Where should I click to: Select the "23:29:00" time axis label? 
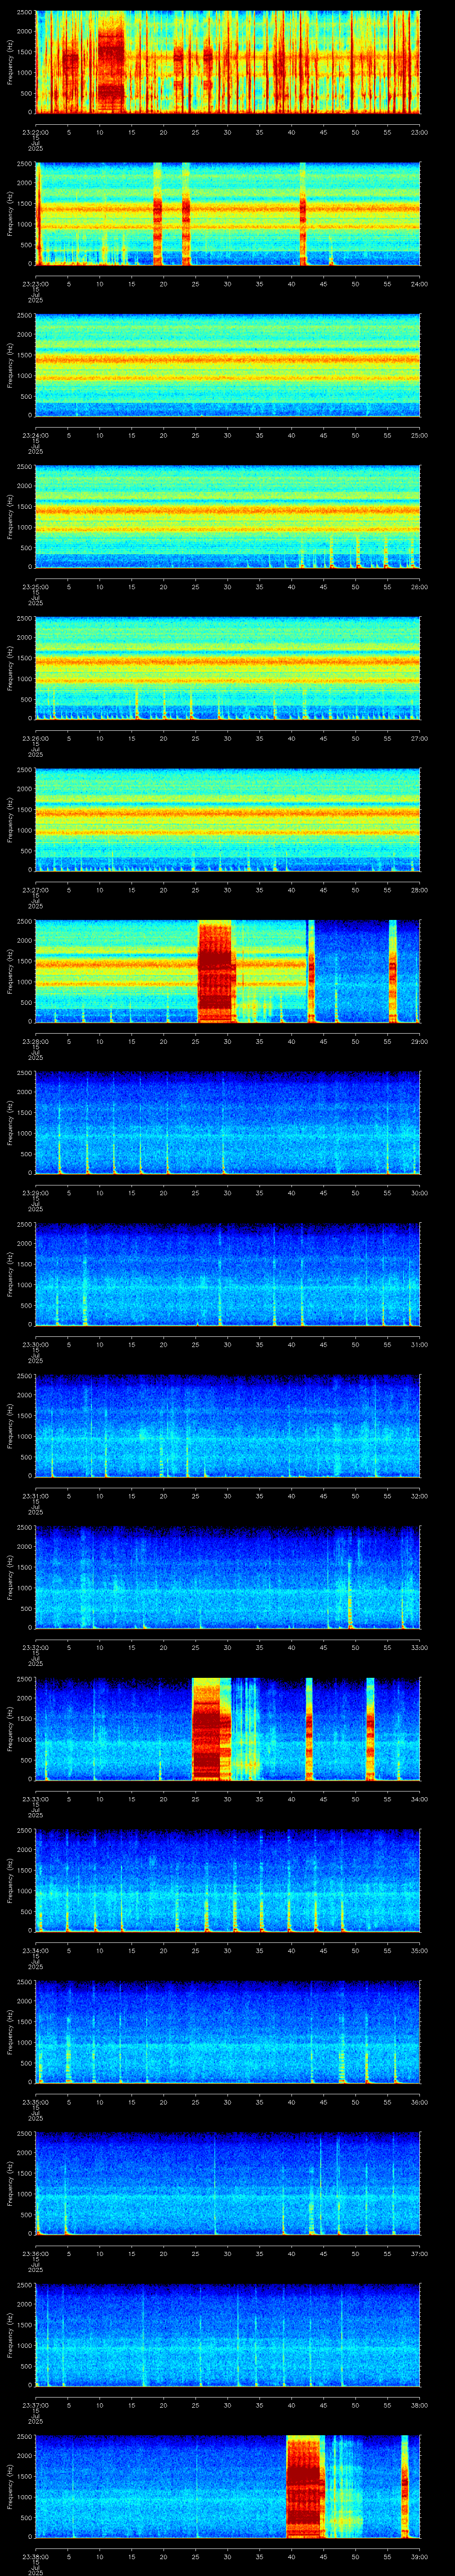(x=35, y=1192)
